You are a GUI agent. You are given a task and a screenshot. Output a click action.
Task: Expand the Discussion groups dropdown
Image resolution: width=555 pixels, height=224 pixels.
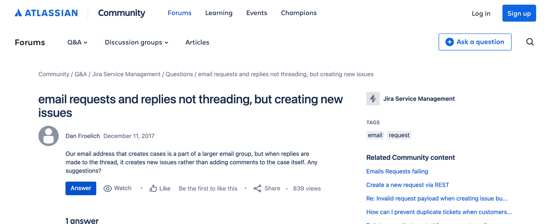(x=136, y=42)
